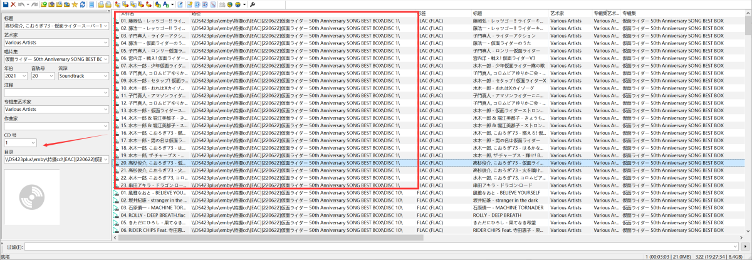Open Actions dialog icon
The image size is (752, 260).
tap(158, 4)
